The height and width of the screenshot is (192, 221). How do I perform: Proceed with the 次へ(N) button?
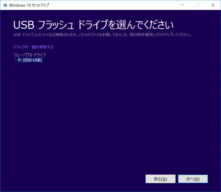pyautogui.click(x=193, y=179)
